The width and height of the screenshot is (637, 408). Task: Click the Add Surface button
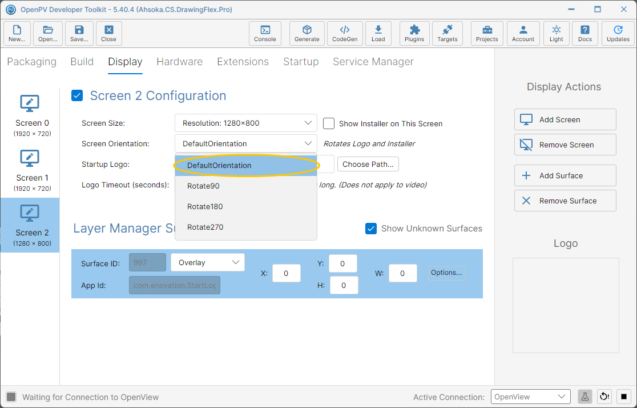coord(565,176)
